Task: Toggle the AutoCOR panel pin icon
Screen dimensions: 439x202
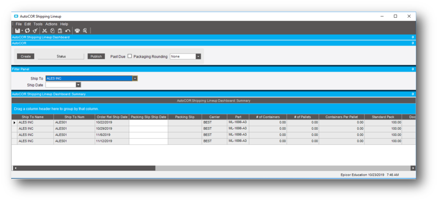Action: click(413, 43)
